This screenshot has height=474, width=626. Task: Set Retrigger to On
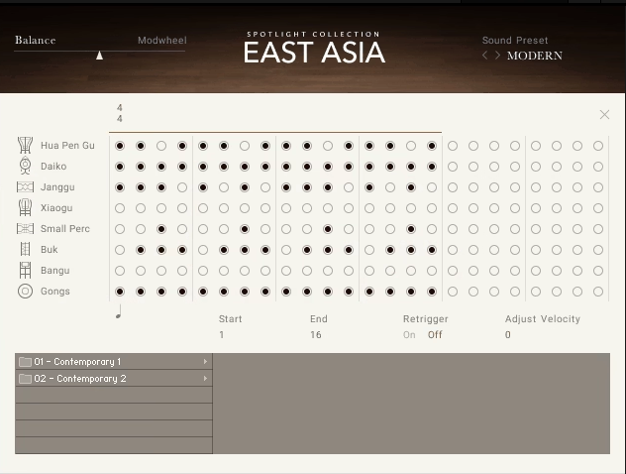[409, 335]
